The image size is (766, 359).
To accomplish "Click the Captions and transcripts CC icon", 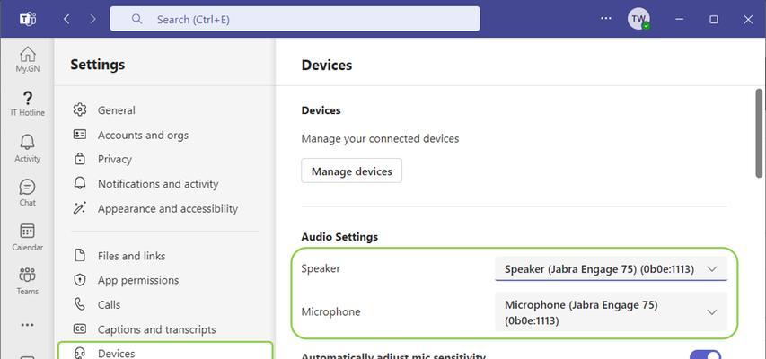I will [x=80, y=329].
